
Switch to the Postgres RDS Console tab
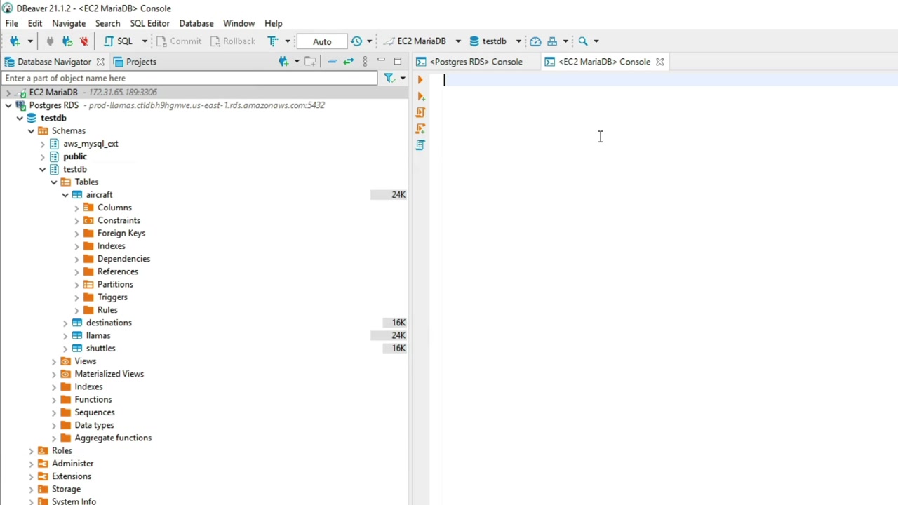point(469,62)
